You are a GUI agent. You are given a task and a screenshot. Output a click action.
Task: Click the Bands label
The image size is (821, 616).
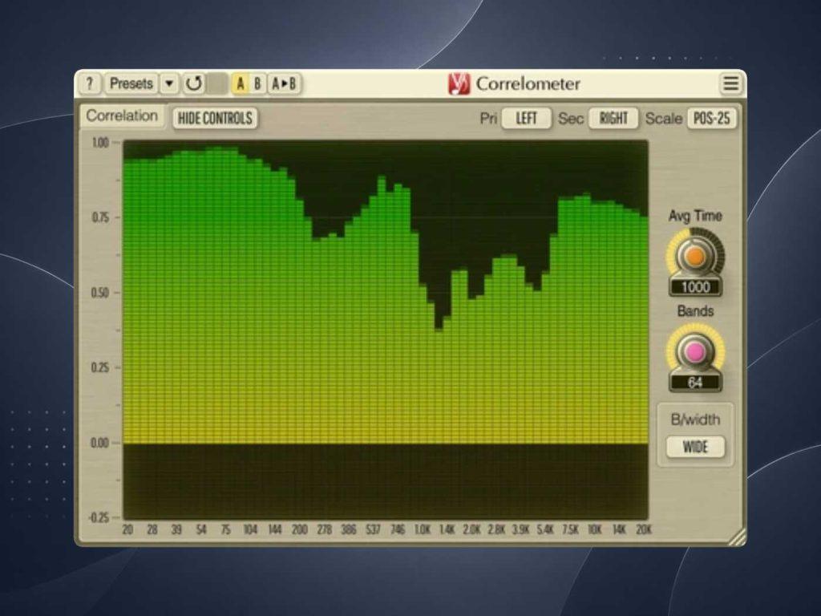[695, 311]
